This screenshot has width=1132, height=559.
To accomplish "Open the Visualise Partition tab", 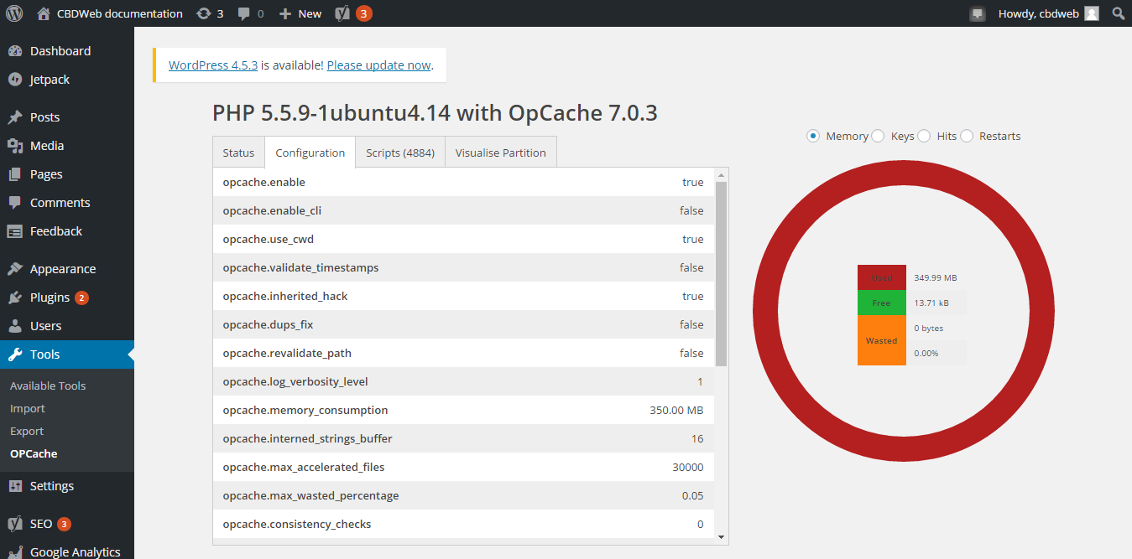I will pos(501,153).
